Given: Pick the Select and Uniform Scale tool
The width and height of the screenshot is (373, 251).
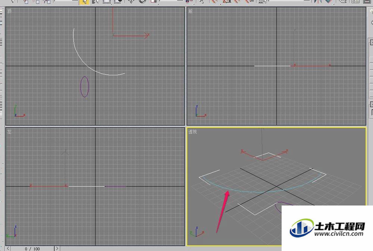Looking at the screenshot, I should (x=154, y=1).
